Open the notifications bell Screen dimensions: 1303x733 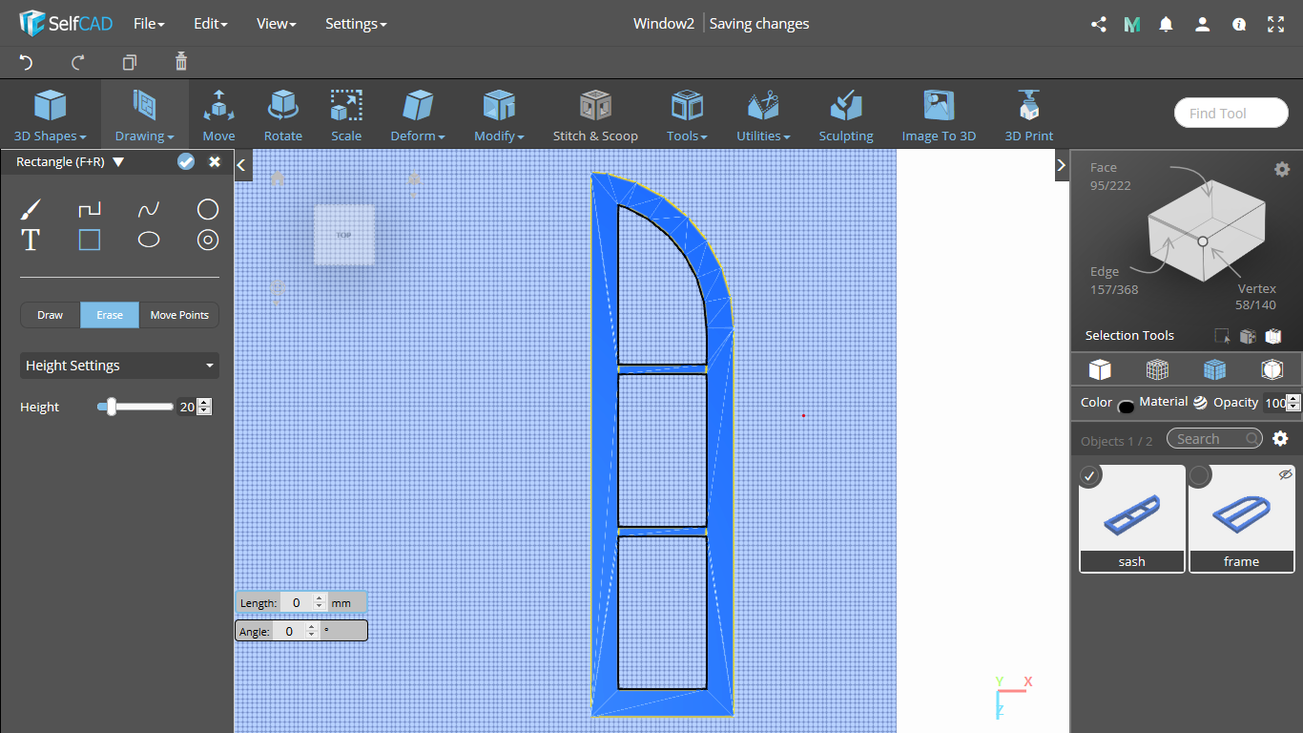click(1166, 25)
